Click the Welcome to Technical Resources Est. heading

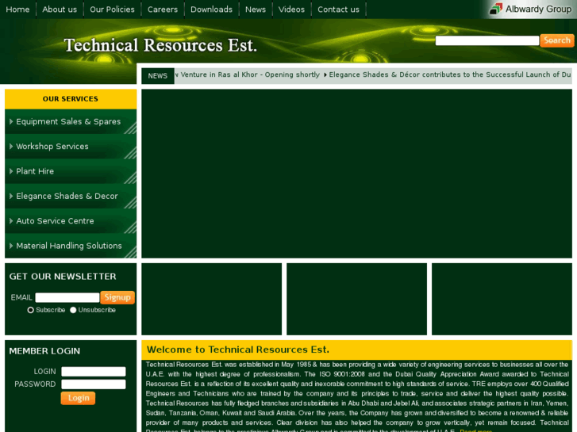[x=238, y=350]
